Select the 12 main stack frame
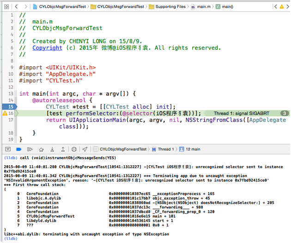Screen dimensions: 291x243 click(193, 149)
